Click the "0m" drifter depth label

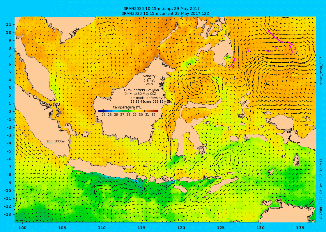pos(127,94)
